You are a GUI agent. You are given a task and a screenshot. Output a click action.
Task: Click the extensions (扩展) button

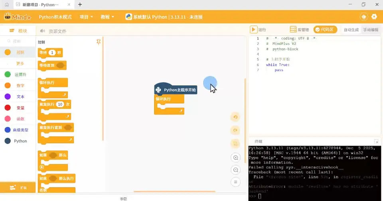[x=18, y=187]
